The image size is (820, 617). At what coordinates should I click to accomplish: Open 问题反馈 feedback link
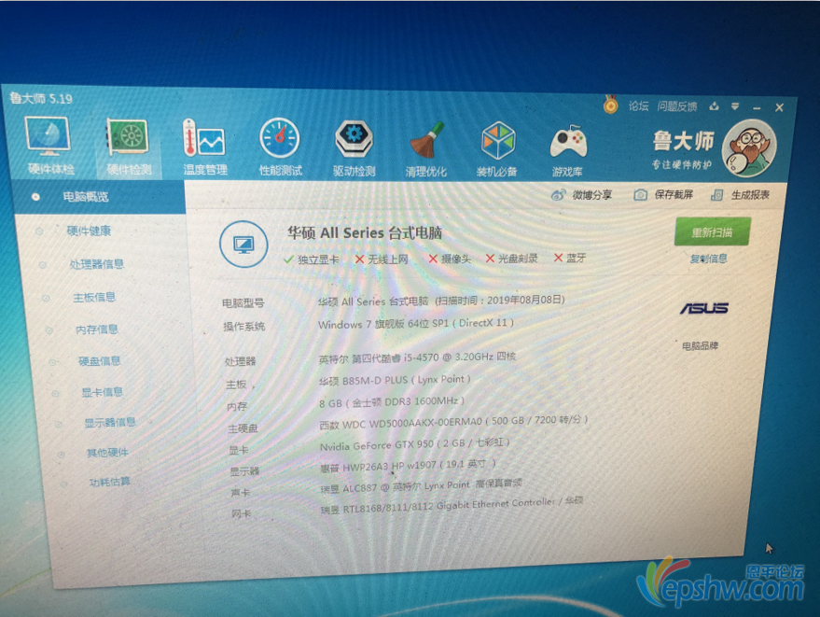tap(677, 106)
